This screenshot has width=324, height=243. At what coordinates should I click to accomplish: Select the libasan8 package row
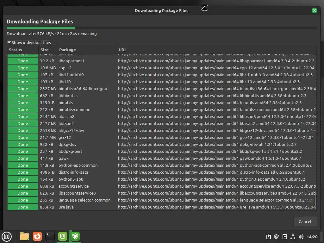tap(162, 116)
